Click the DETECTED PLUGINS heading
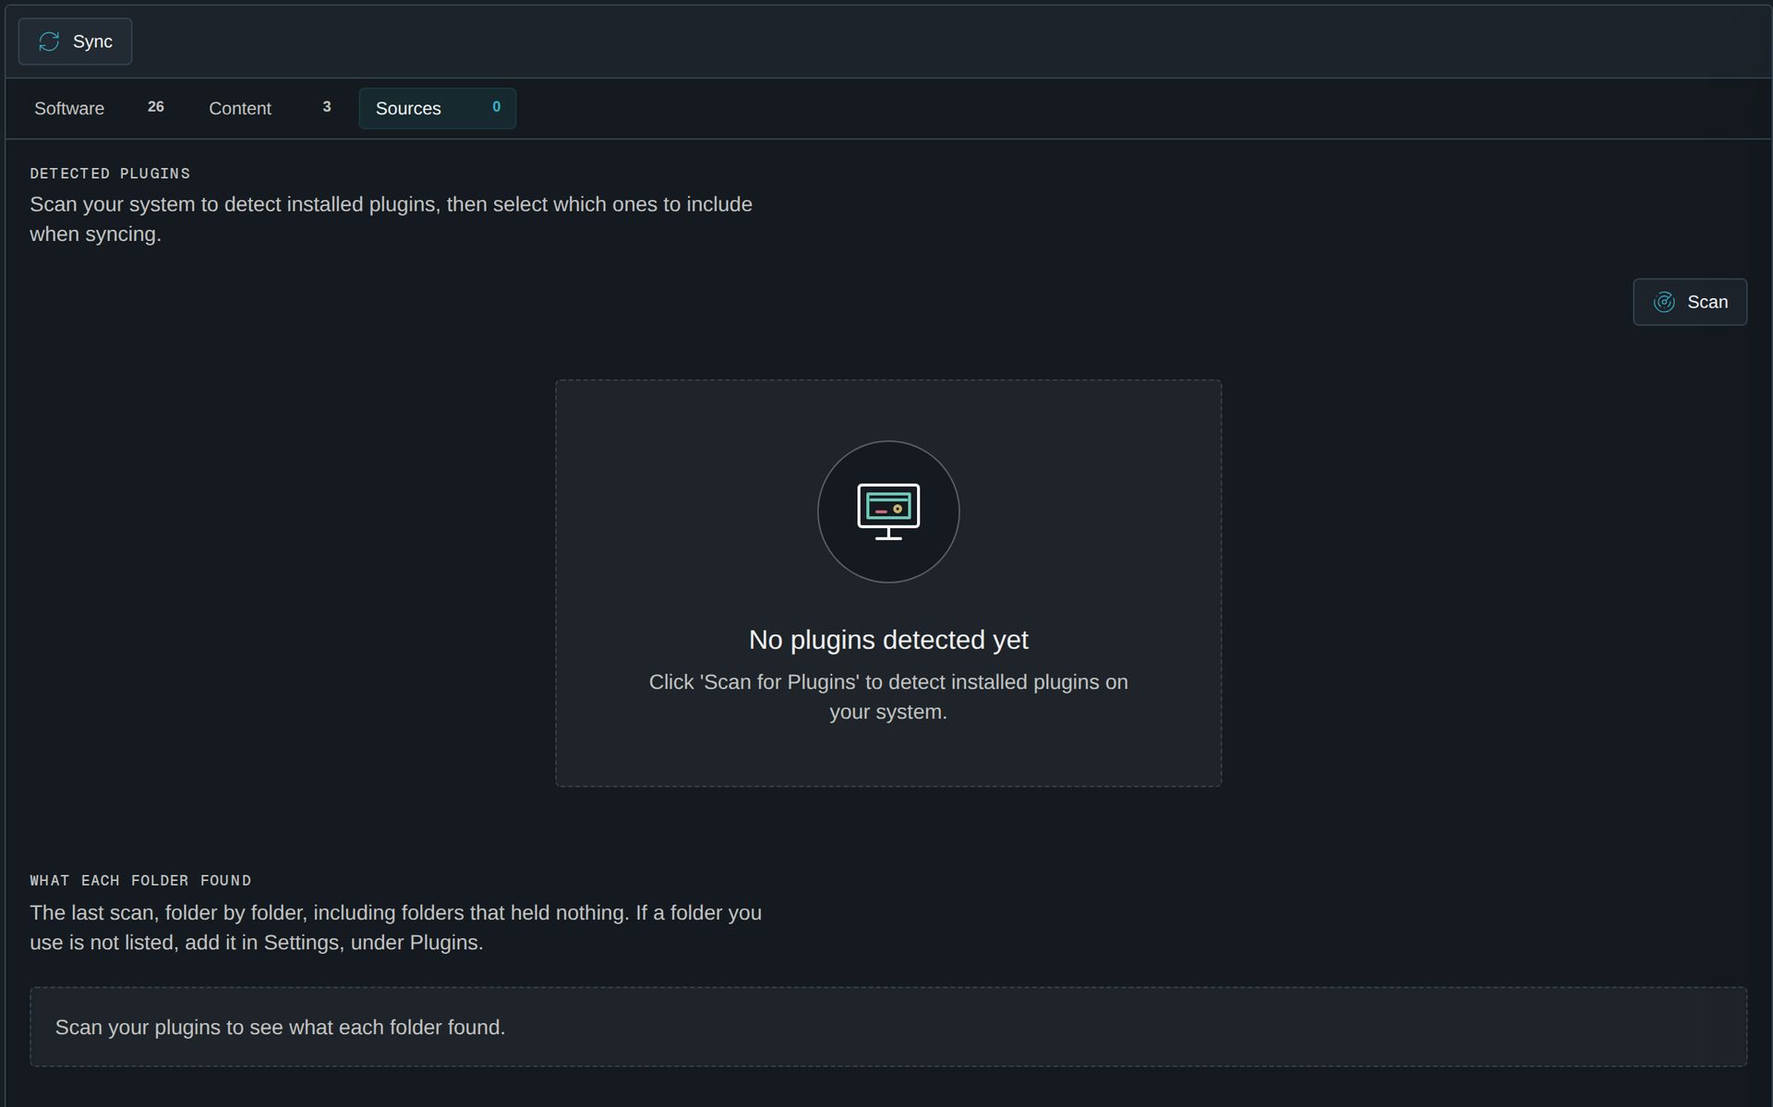1773x1107 pixels. (110, 174)
